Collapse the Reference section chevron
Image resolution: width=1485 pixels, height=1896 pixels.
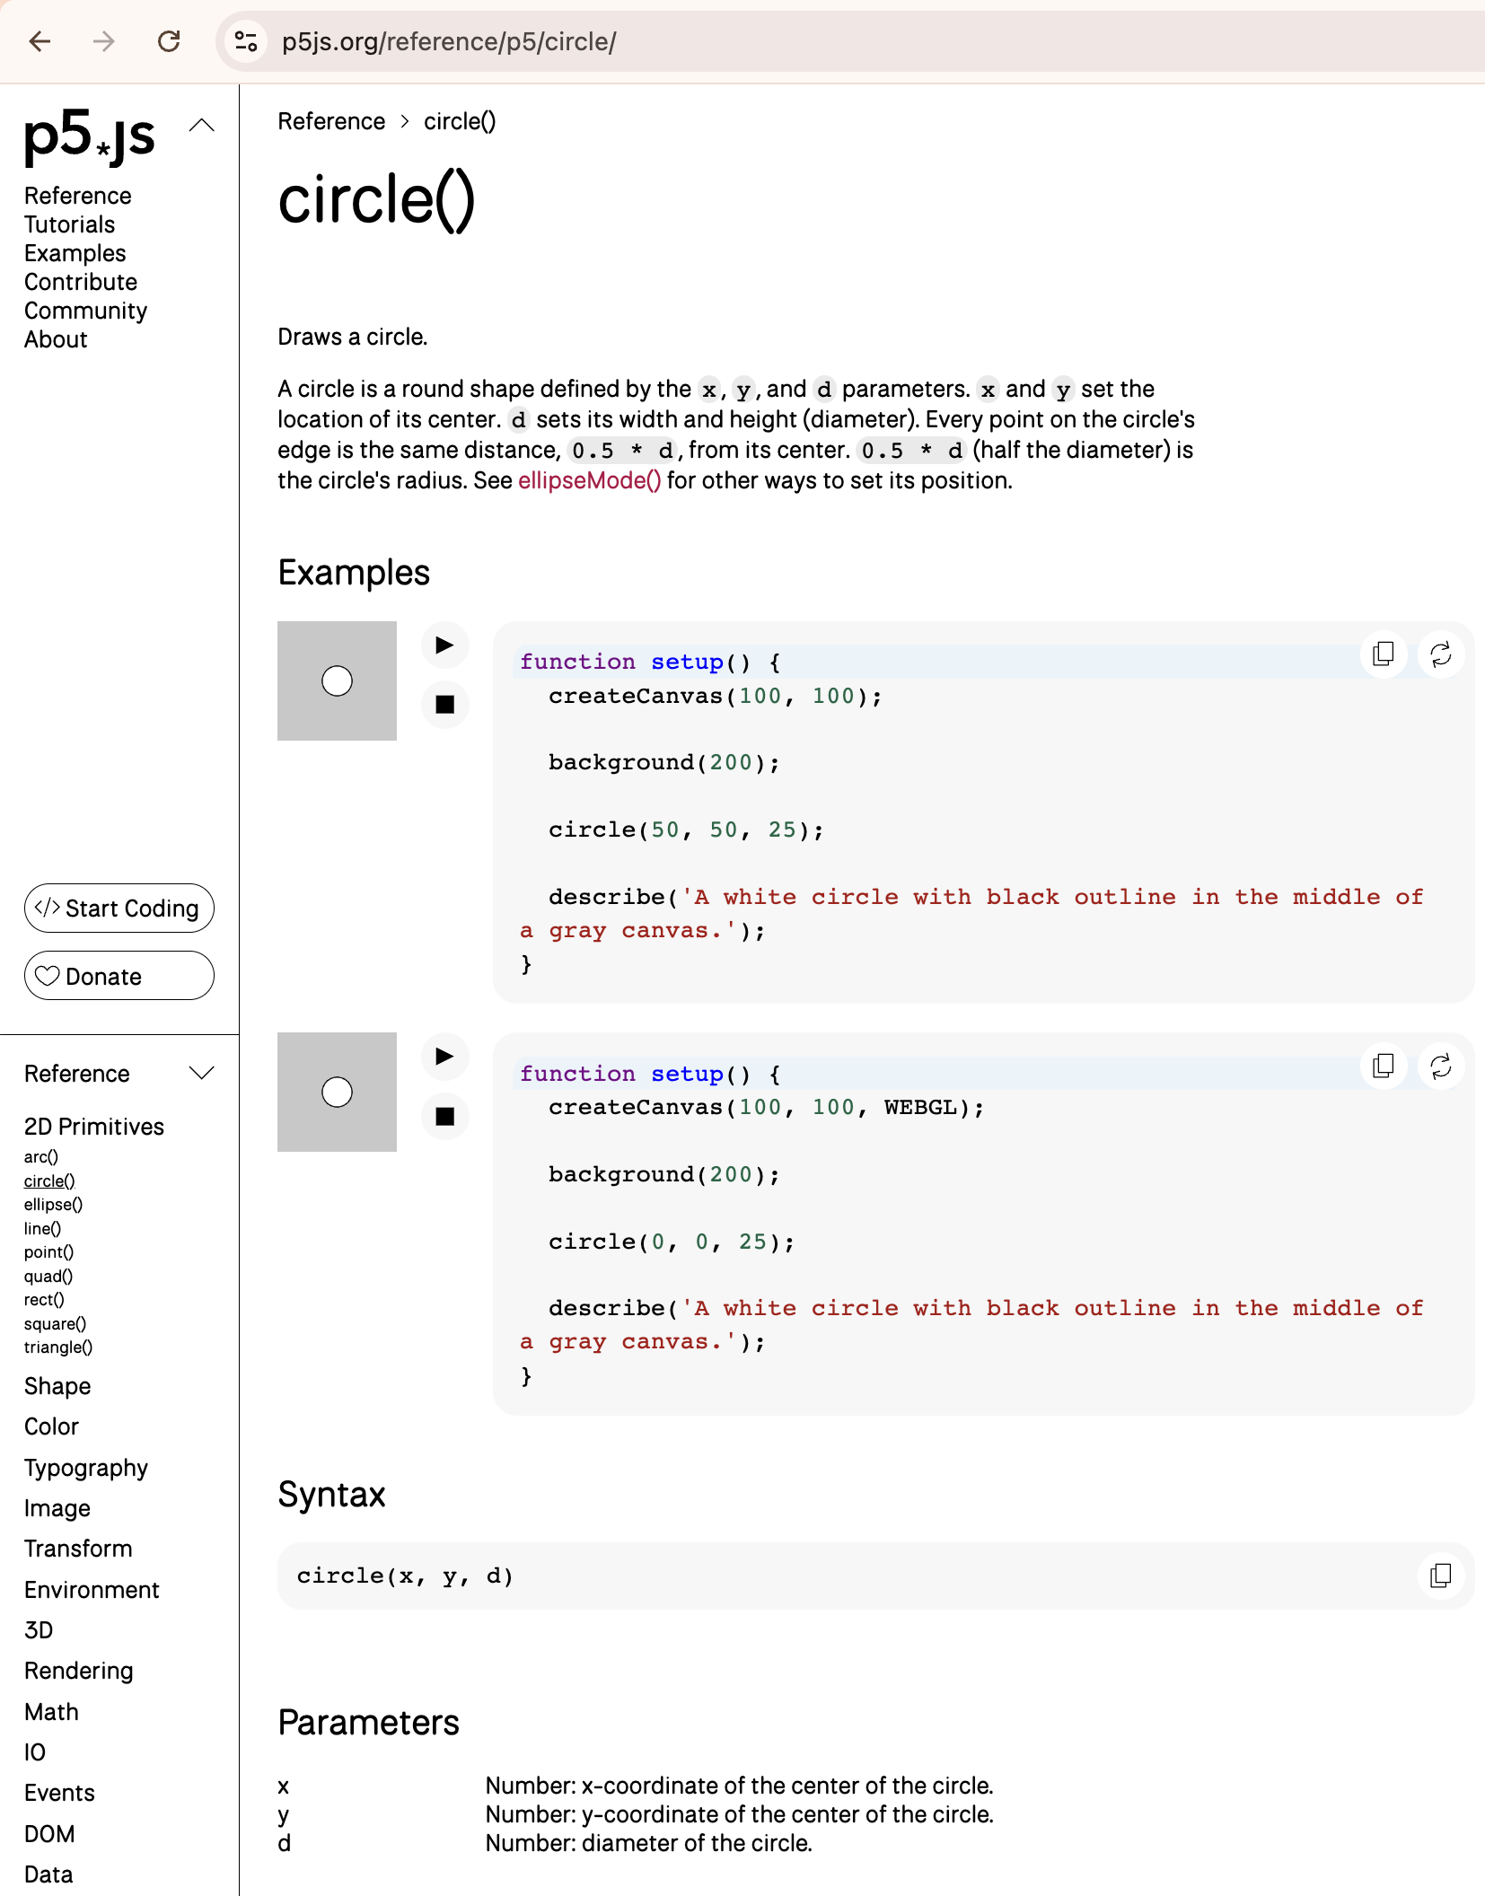pyautogui.click(x=201, y=1072)
